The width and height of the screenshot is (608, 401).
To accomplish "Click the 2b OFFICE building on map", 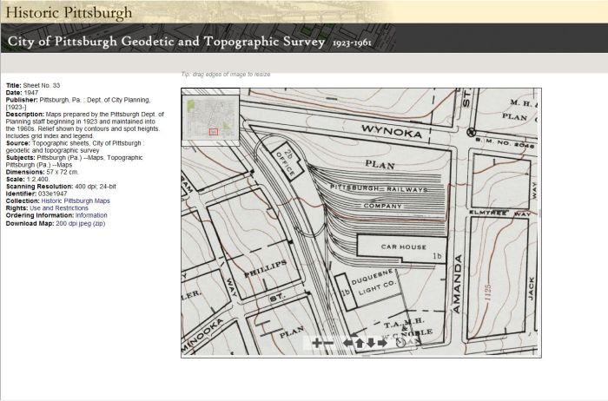I will point(288,161).
